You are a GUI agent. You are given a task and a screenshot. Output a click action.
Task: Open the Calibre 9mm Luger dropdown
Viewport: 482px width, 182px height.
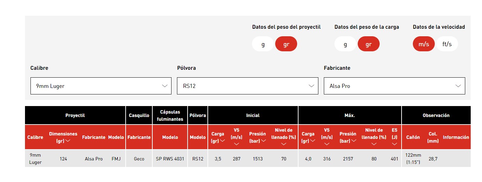(101, 86)
